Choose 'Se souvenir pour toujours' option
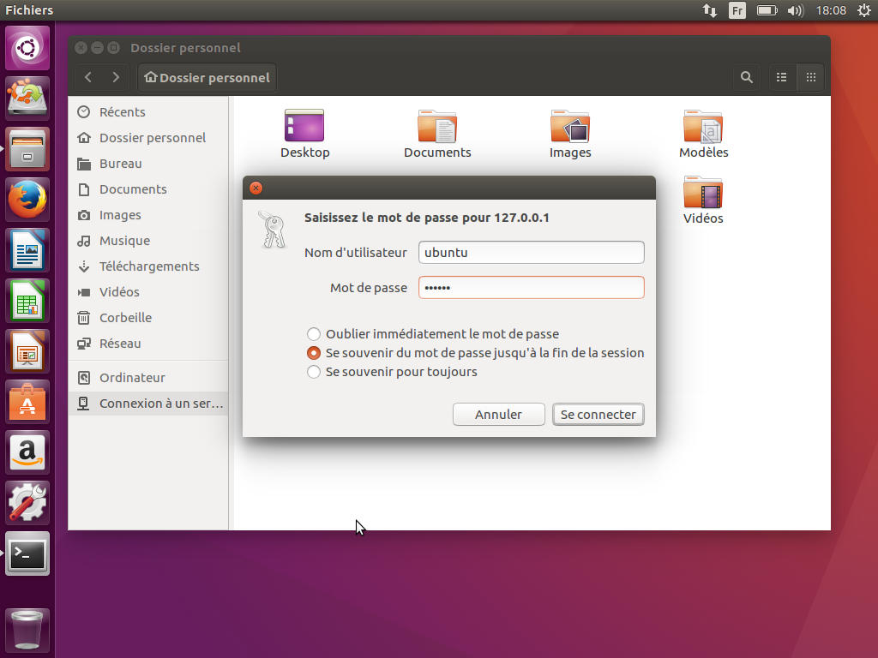The height and width of the screenshot is (658, 878). (x=314, y=372)
